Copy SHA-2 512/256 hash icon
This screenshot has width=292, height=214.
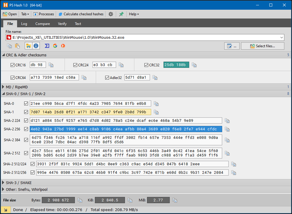234,173
